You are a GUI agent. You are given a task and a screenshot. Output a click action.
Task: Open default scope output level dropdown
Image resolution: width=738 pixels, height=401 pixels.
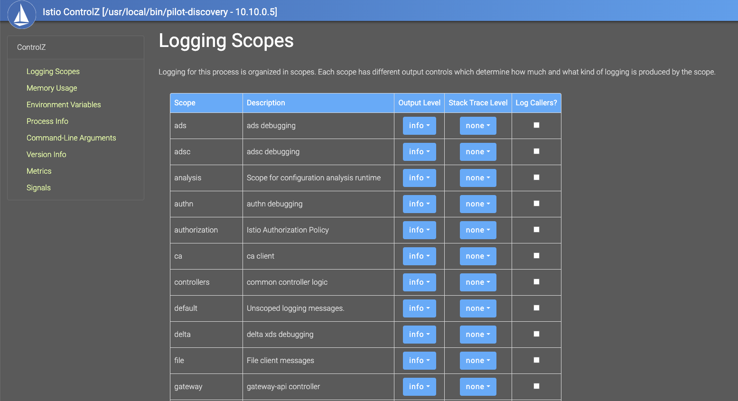419,308
